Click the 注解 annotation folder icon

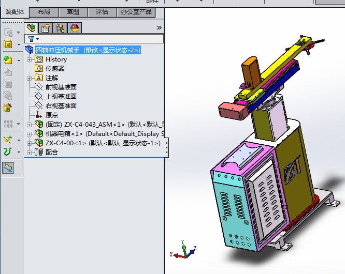39,78
